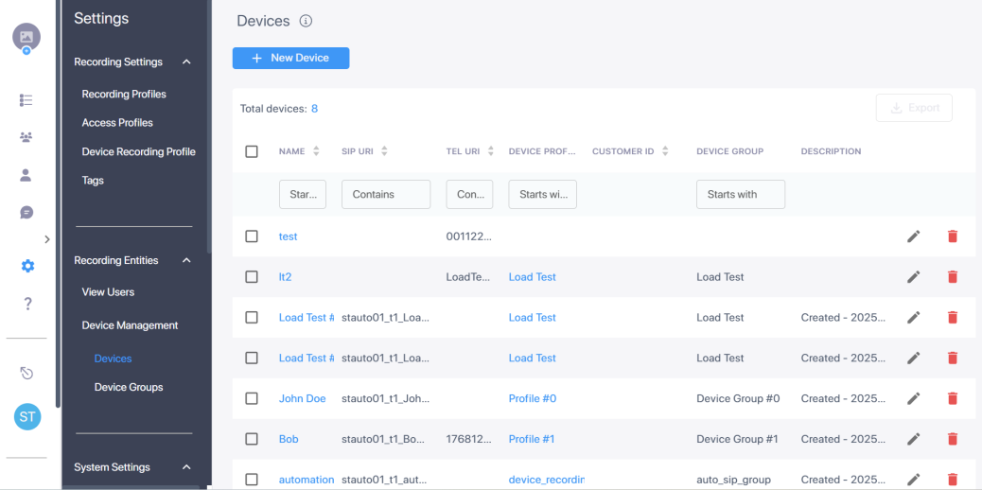Delete the John Doe device via trash icon

click(952, 398)
